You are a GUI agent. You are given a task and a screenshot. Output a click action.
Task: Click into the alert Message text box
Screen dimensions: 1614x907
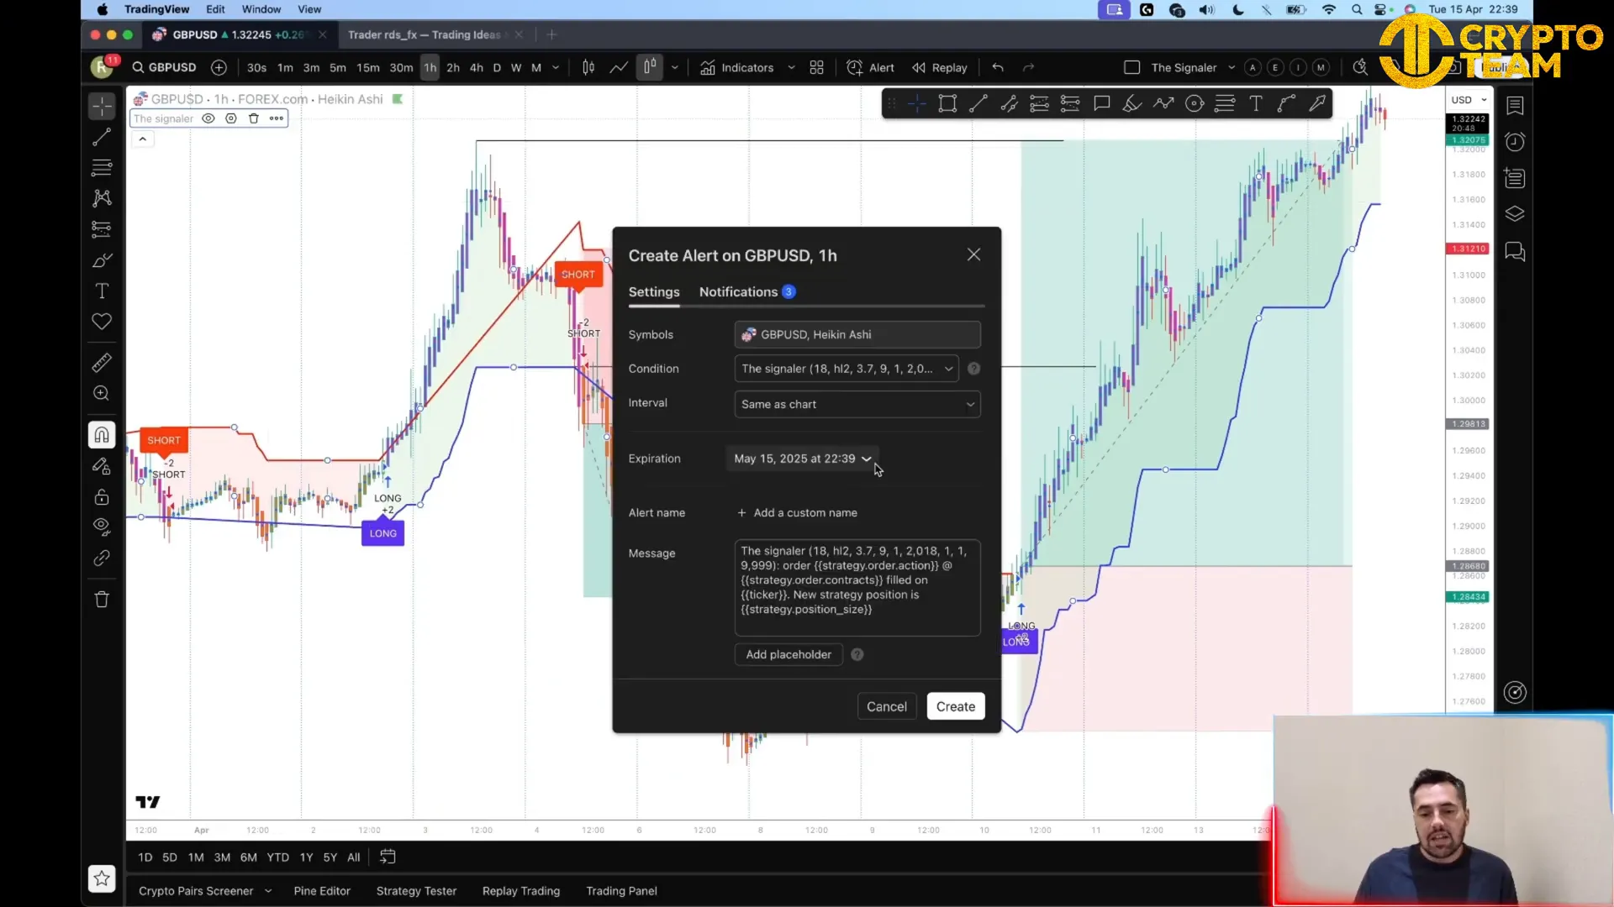(x=857, y=587)
